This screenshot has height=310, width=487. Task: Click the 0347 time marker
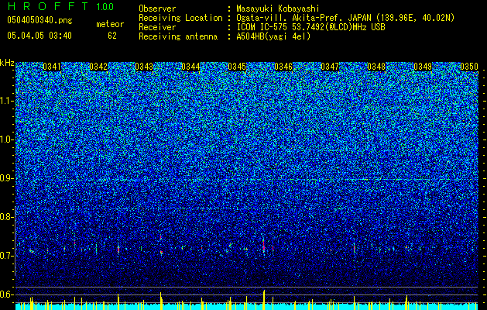[330, 67]
